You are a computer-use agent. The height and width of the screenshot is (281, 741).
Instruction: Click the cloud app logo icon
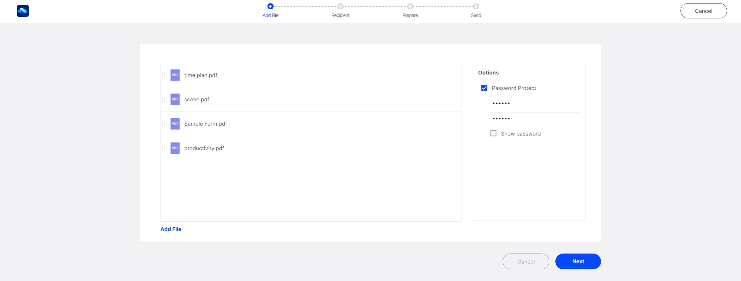(23, 11)
